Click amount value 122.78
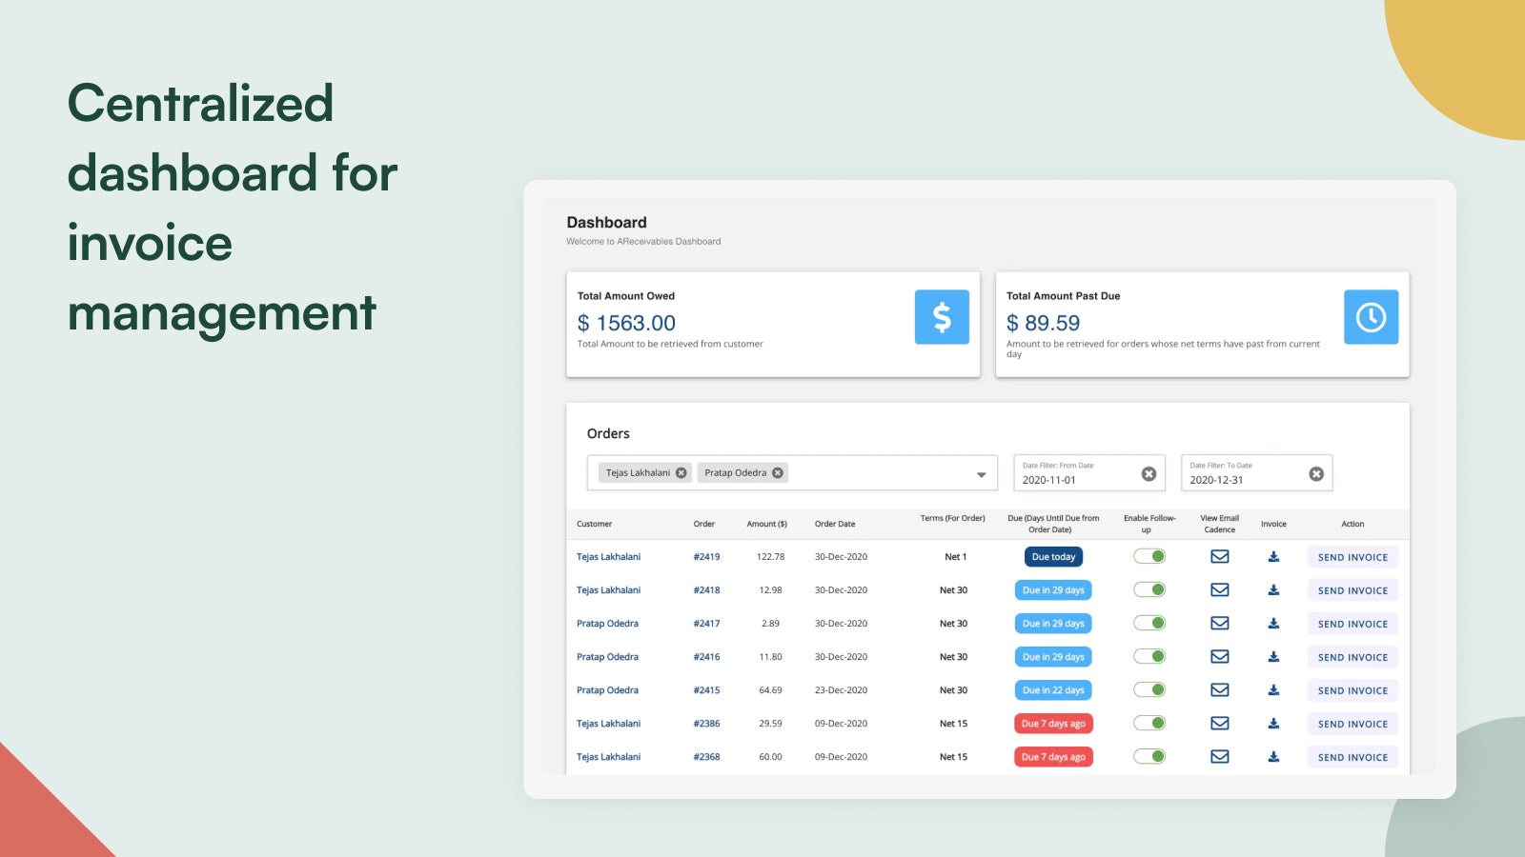The height and width of the screenshot is (857, 1525). click(770, 557)
